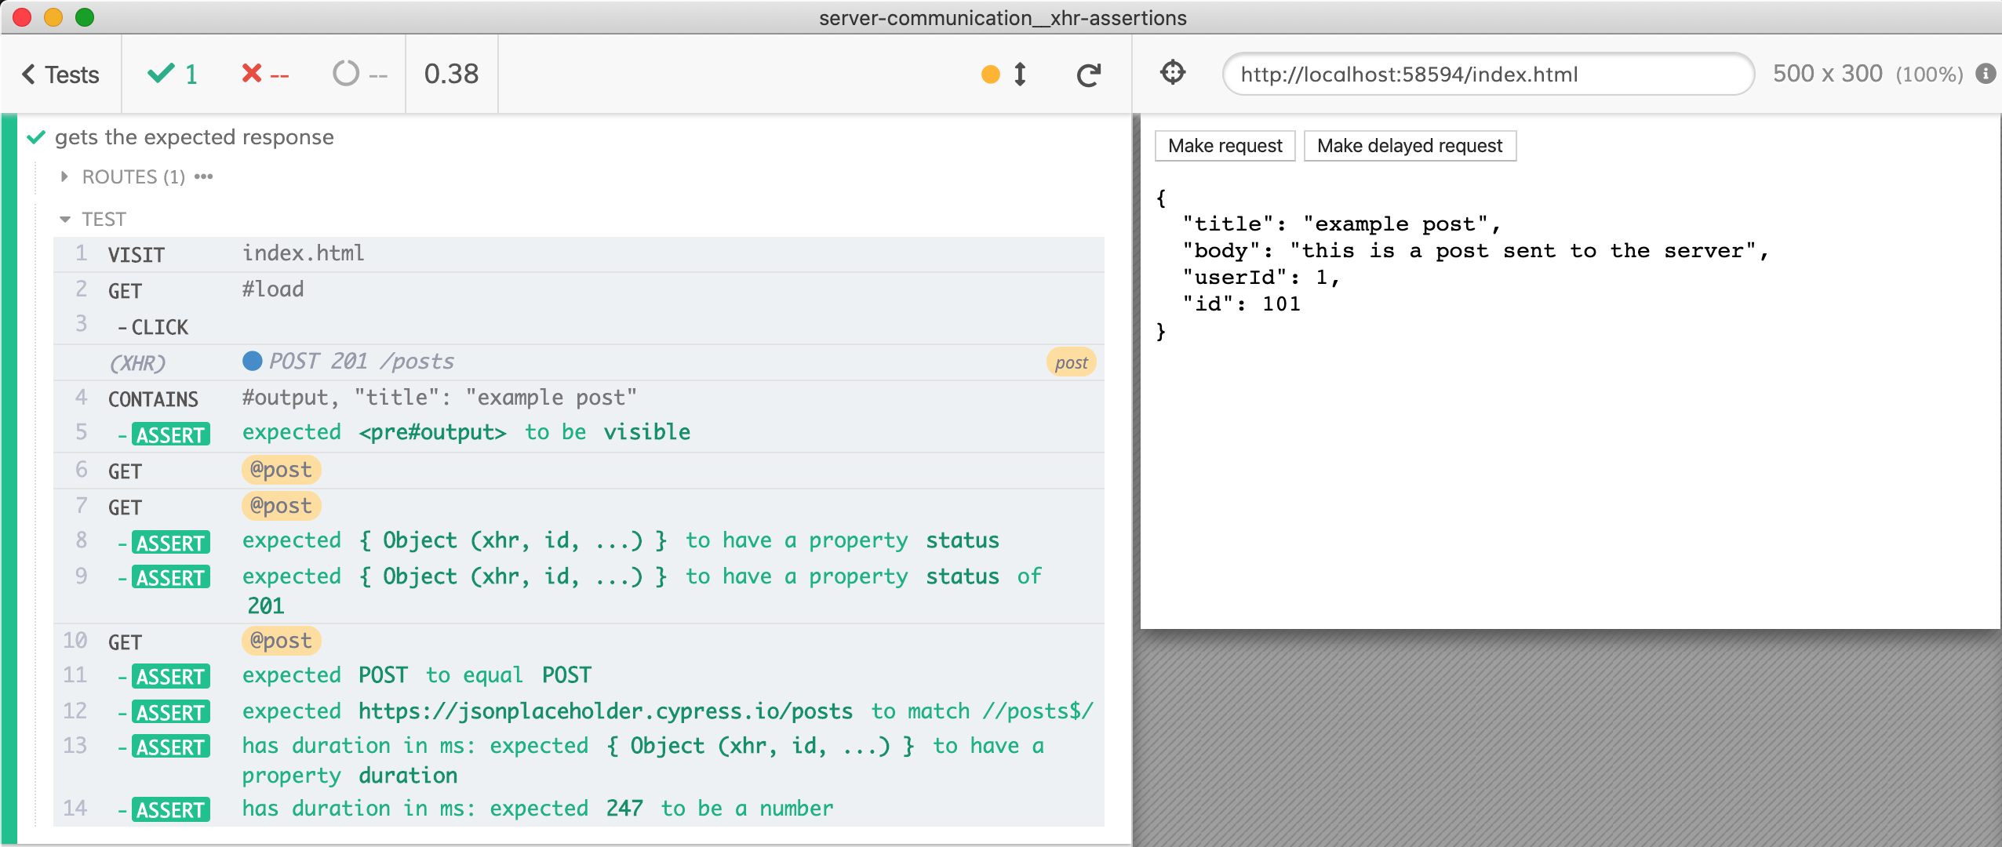Viewport: 2002px width, 847px height.
Task: Click the failed tests X count
Action: pos(265,75)
